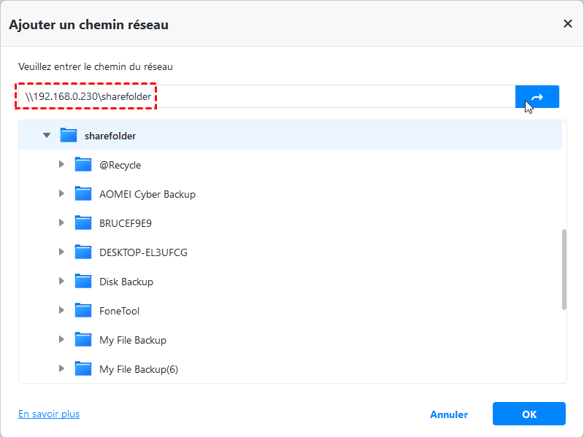This screenshot has width=584, height=437.
Task: Collapse the sharefolder tree node
Action: coord(47,136)
